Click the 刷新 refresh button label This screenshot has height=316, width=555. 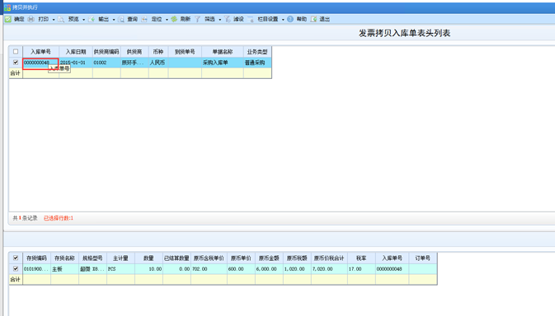coord(186,19)
